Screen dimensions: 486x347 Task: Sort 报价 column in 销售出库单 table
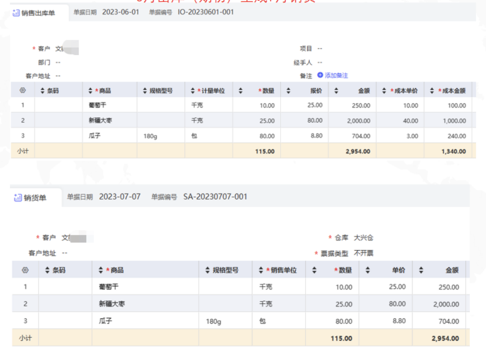coord(288,91)
